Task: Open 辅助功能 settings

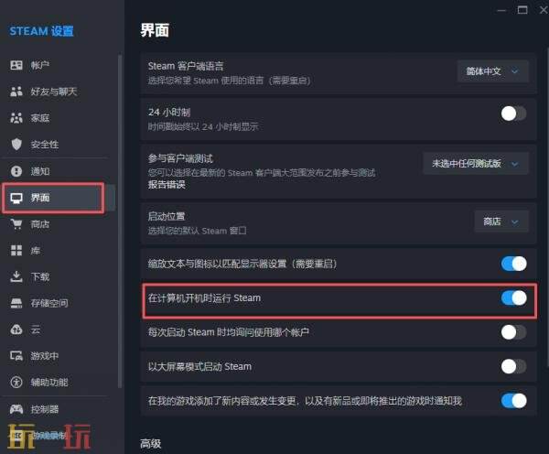Action: pyautogui.click(x=59, y=383)
